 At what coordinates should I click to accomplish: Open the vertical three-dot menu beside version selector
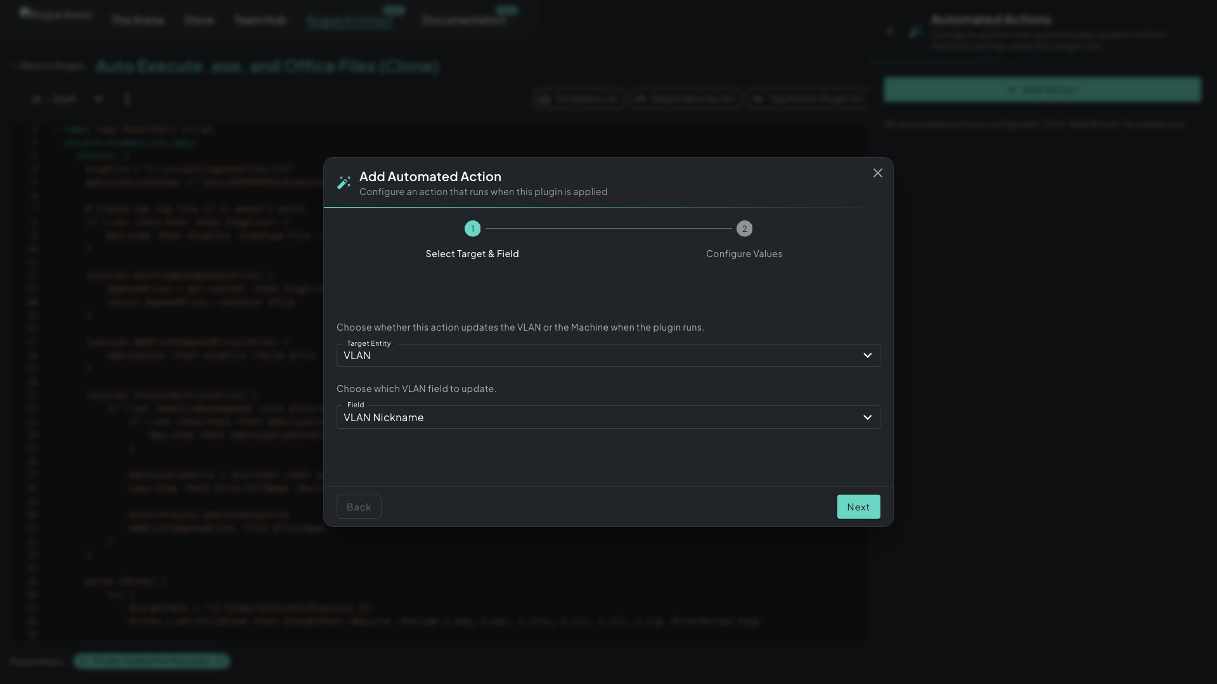(x=127, y=99)
